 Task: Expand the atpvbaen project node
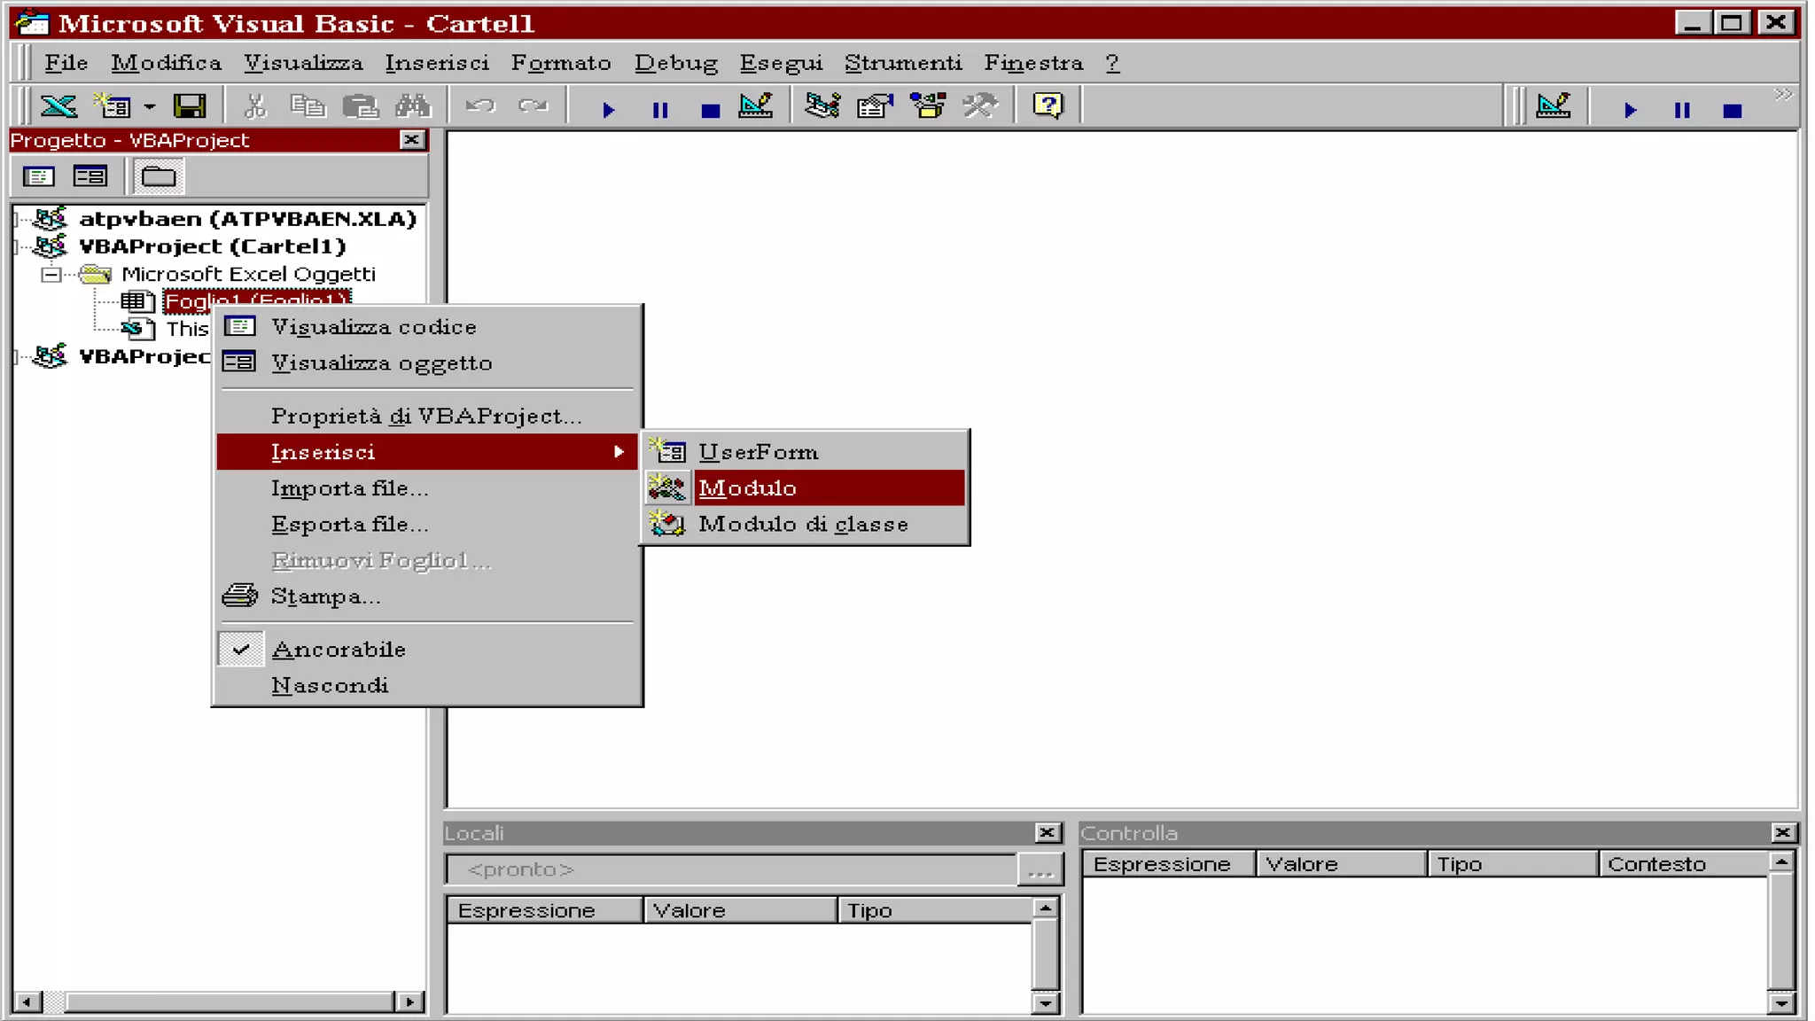(17, 219)
